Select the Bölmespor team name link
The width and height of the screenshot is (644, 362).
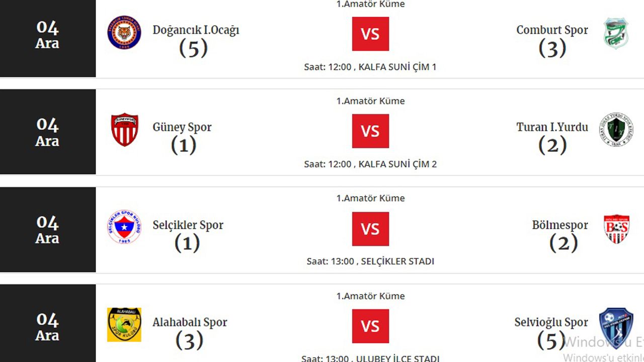(x=560, y=225)
